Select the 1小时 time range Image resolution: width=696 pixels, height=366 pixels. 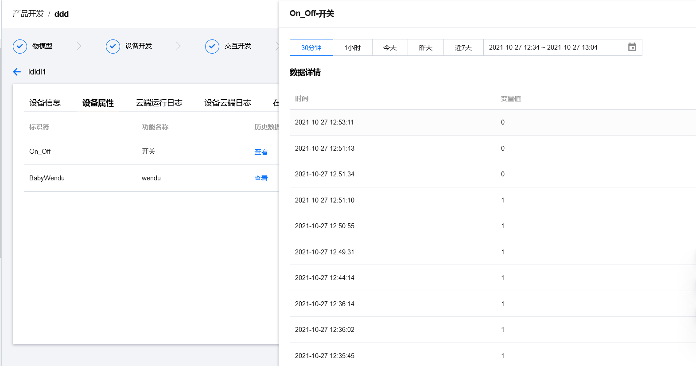coord(353,47)
